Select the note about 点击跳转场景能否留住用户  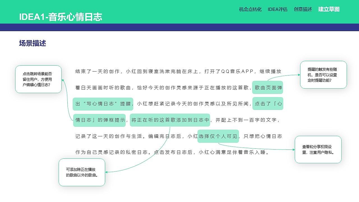38,79
